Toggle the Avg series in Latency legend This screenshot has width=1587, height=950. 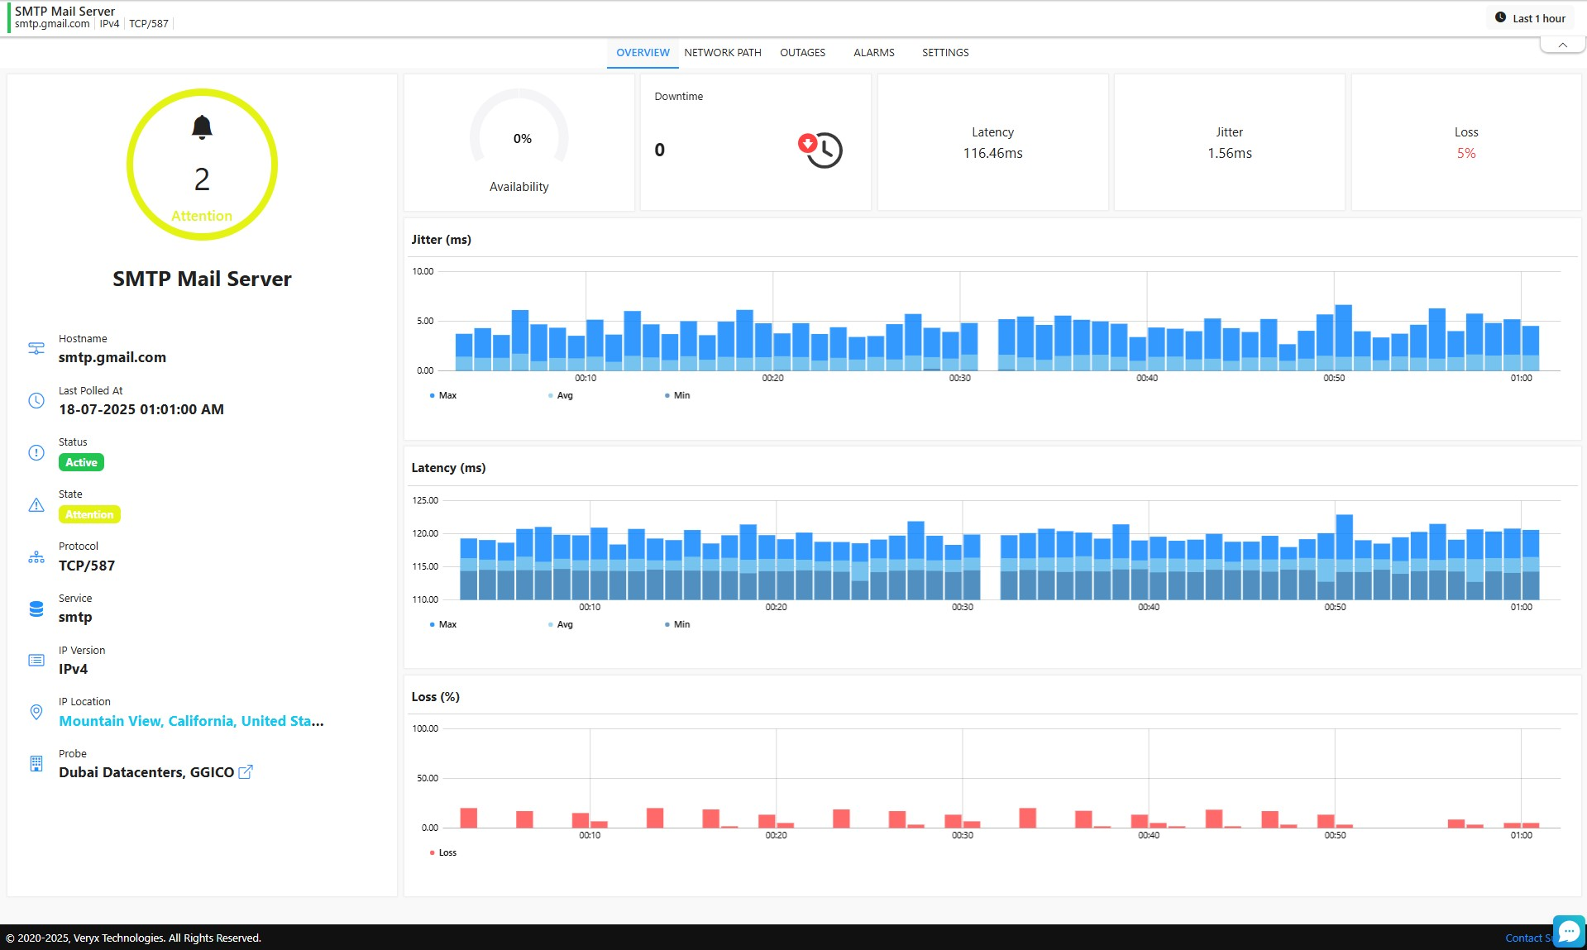pos(561,624)
